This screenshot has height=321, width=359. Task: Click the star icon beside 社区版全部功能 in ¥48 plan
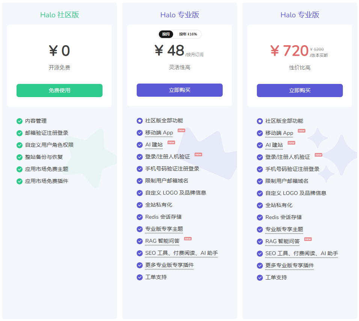point(140,121)
